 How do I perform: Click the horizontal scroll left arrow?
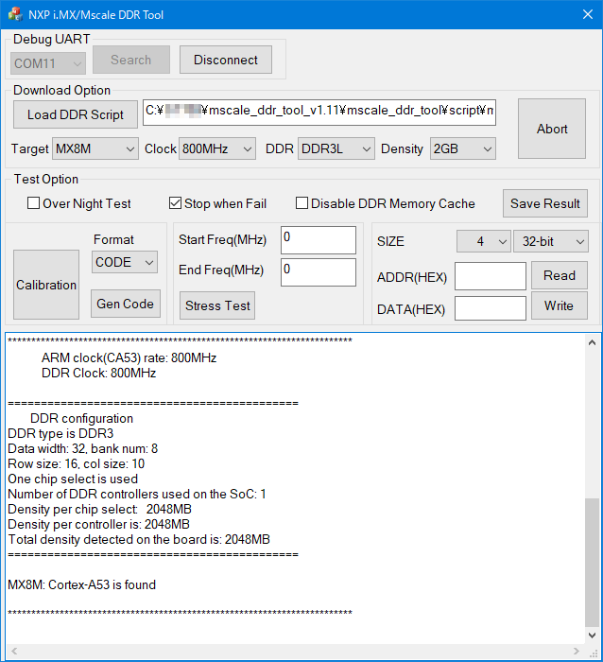point(14,651)
